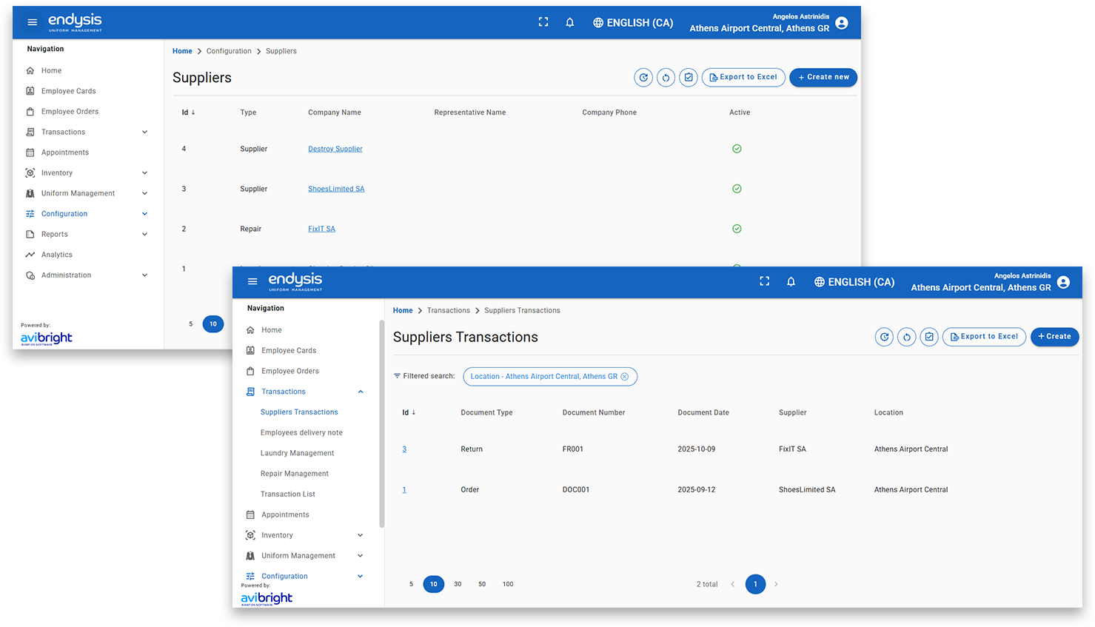This screenshot has width=1095, height=627.
Task: Select Laundry Management menu item
Action: [x=297, y=453]
